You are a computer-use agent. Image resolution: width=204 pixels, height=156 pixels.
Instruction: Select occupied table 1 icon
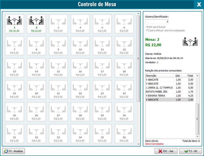15,24
